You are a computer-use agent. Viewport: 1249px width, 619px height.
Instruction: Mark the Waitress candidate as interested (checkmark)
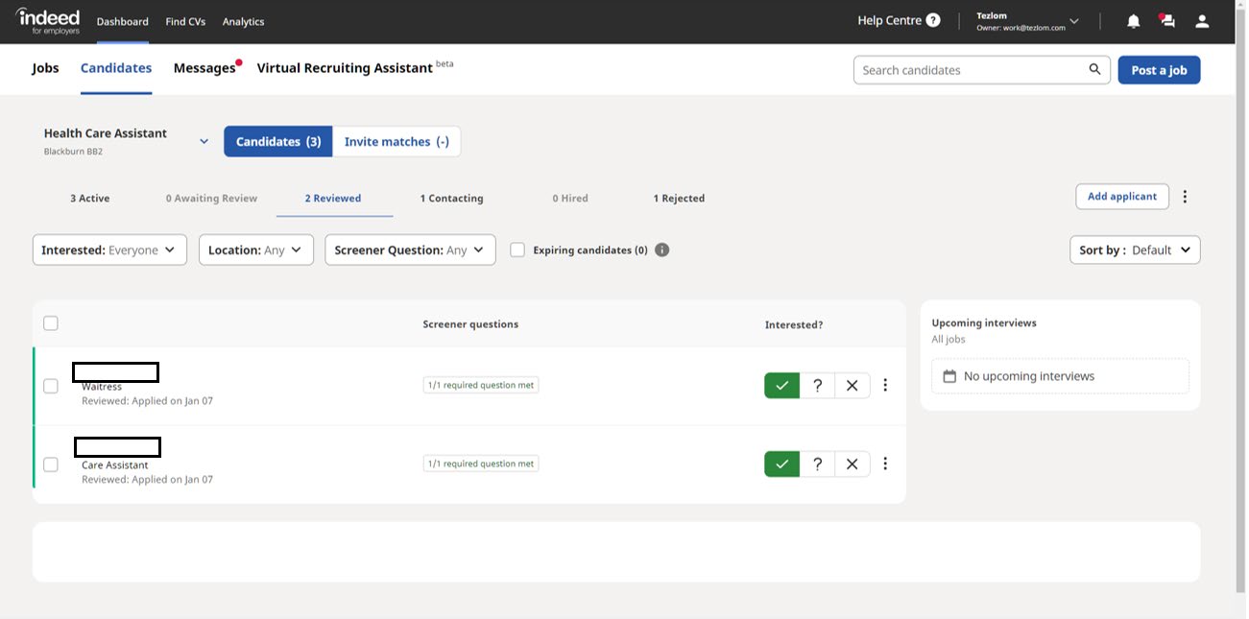point(782,386)
